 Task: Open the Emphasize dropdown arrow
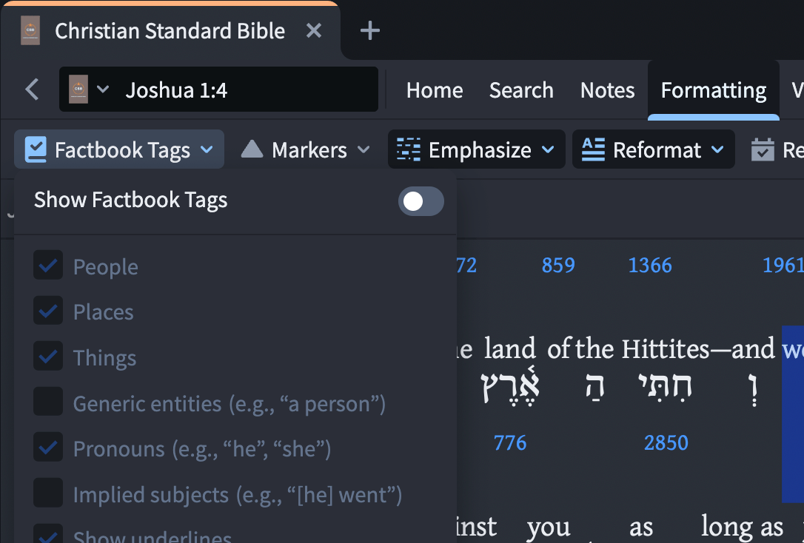pos(548,149)
